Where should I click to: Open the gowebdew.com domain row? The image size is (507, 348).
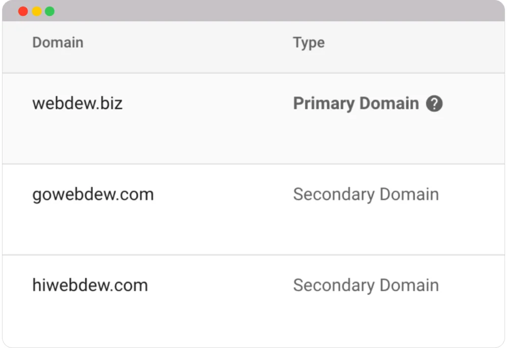tap(93, 194)
